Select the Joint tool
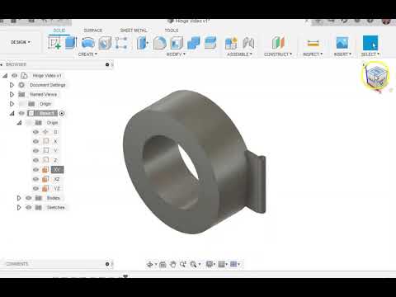The image size is (396, 297). tap(248, 43)
